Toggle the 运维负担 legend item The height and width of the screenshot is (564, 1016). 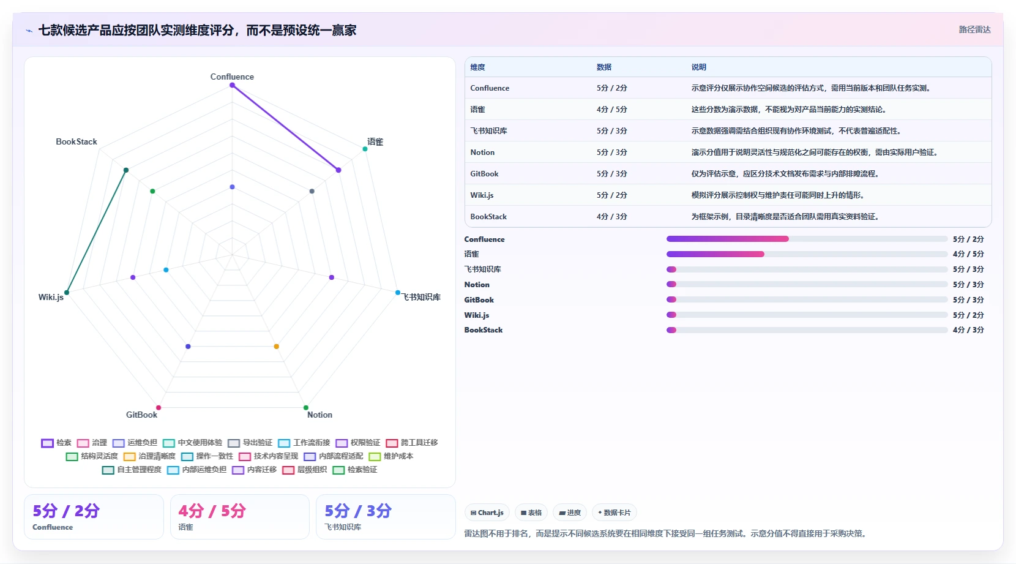(x=135, y=443)
